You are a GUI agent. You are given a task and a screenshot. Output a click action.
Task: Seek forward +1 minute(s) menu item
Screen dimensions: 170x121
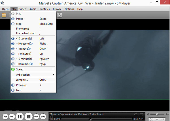[x=33, y=54]
